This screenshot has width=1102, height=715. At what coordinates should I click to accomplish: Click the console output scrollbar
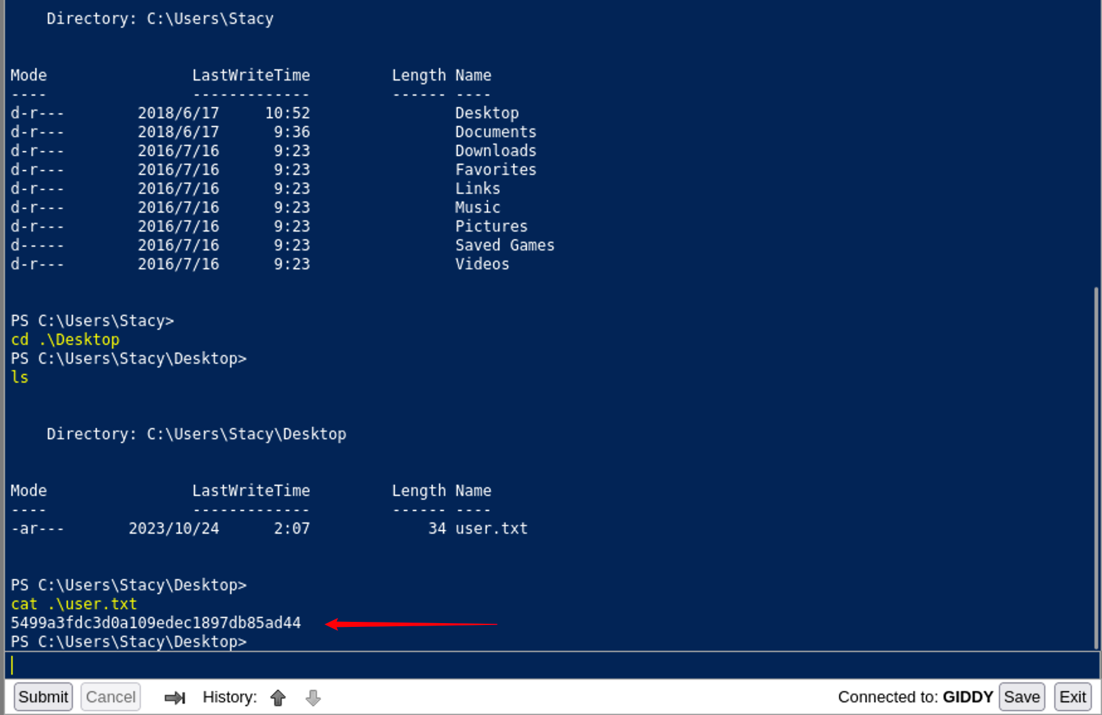click(1096, 467)
